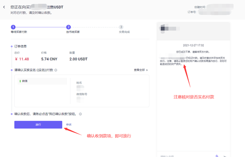Click step 1 circle 等待买家付款

pyautogui.click(x=13, y=27)
